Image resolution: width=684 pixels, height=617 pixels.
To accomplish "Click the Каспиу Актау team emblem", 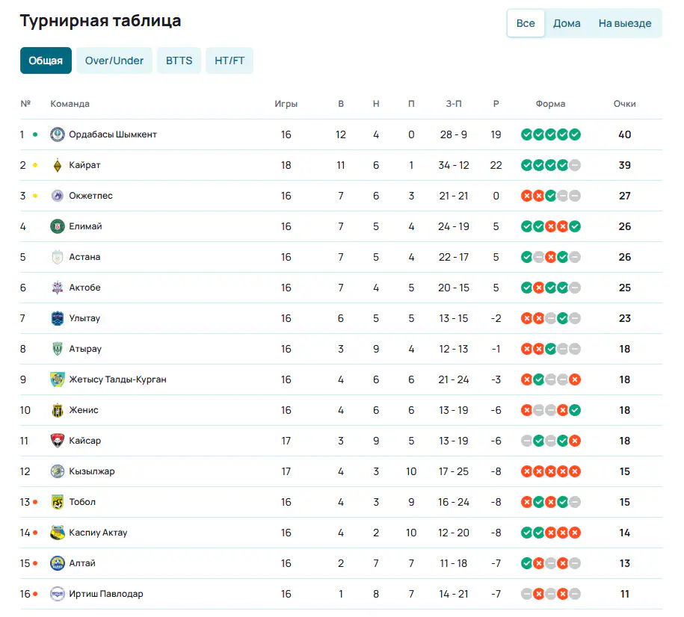I will (57, 533).
